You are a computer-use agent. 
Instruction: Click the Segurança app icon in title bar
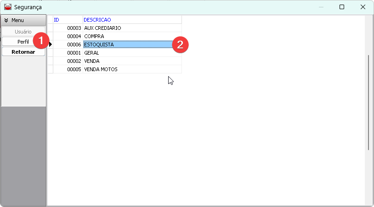tap(8, 7)
